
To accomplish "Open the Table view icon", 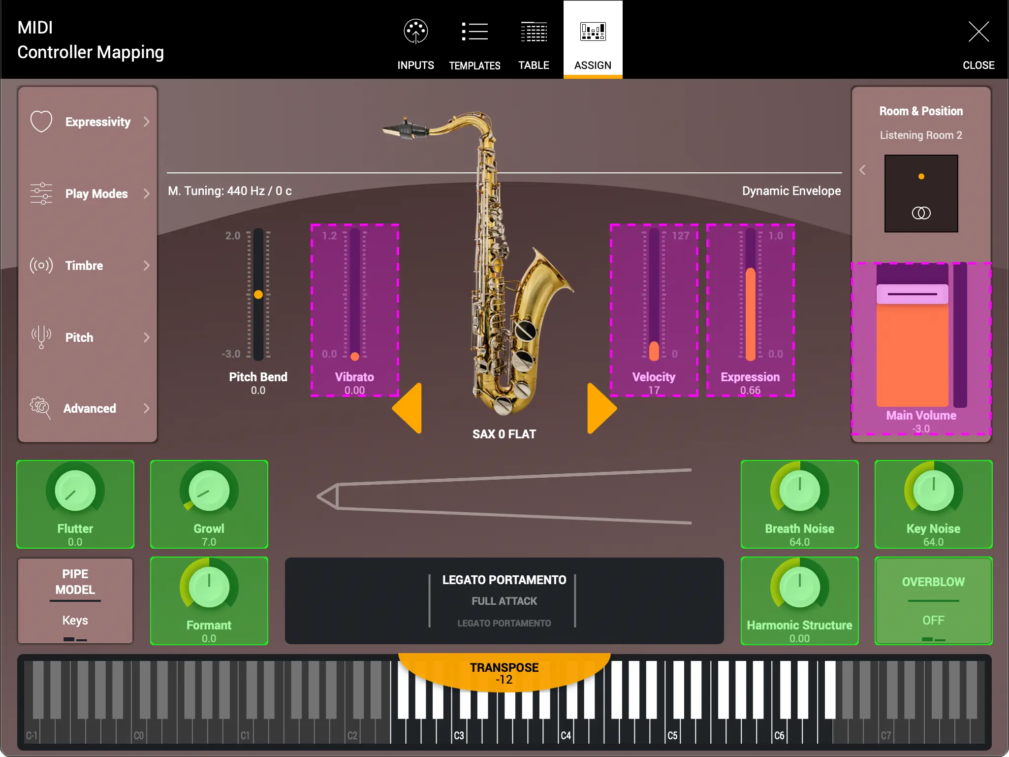I will (x=534, y=32).
